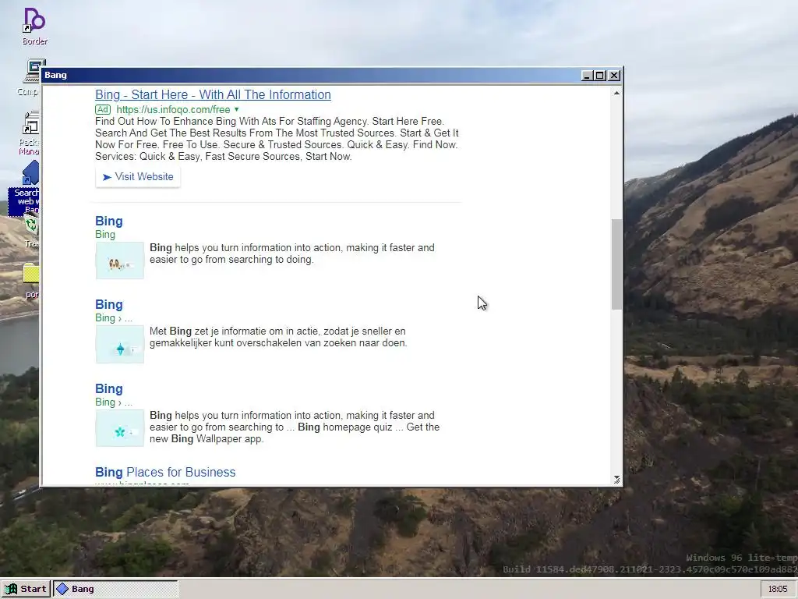This screenshot has width=798, height=599.
Task: Click the Start button on taskbar
Action: [x=26, y=589]
